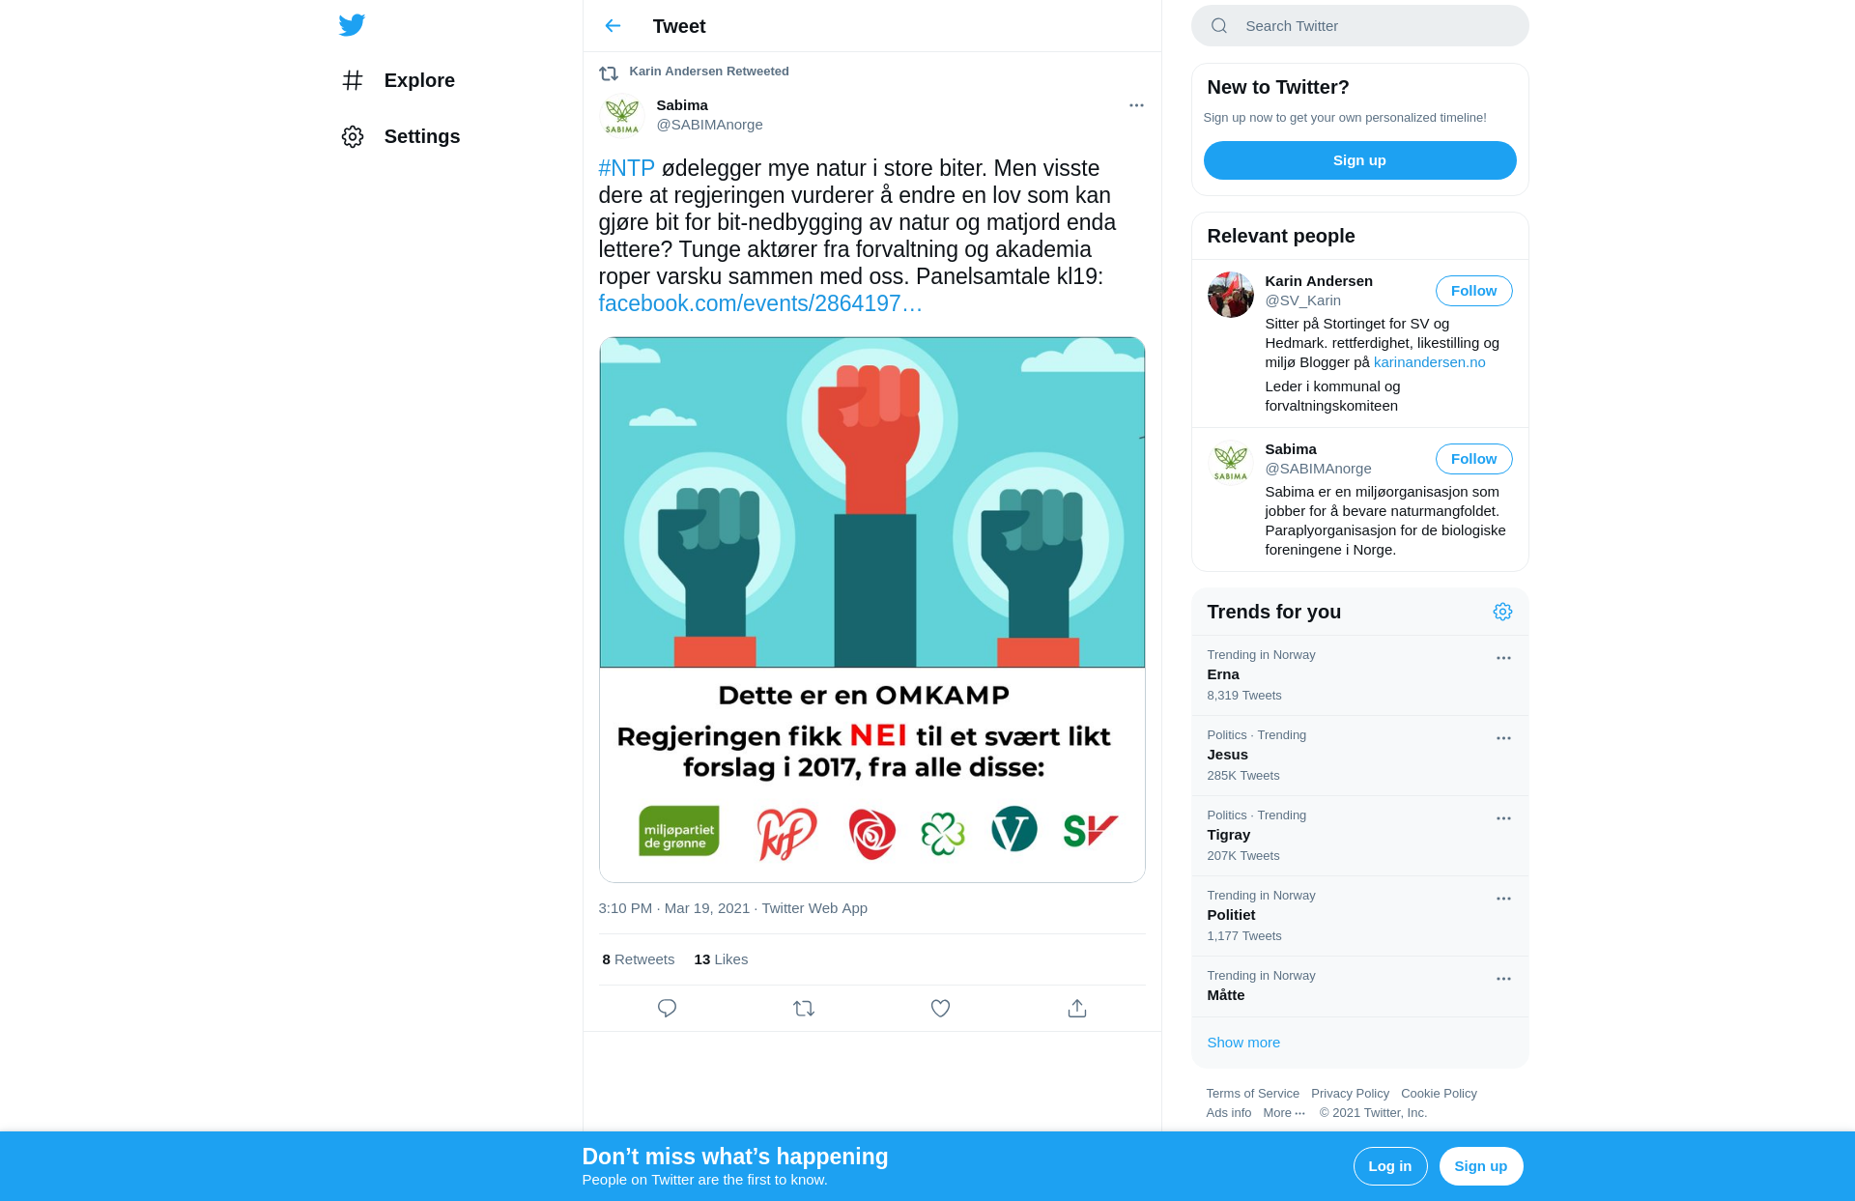Open the facebook.com events link
The height and width of the screenshot is (1201, 1855).
[760, 303]
